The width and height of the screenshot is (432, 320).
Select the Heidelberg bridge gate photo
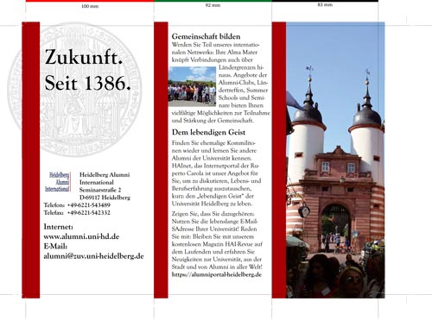[x=335, y=160]
